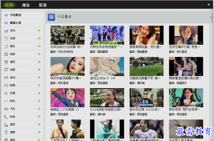Click the 汽车 car icon
This screenshot has height=141, width=214.
pos(6,109)
